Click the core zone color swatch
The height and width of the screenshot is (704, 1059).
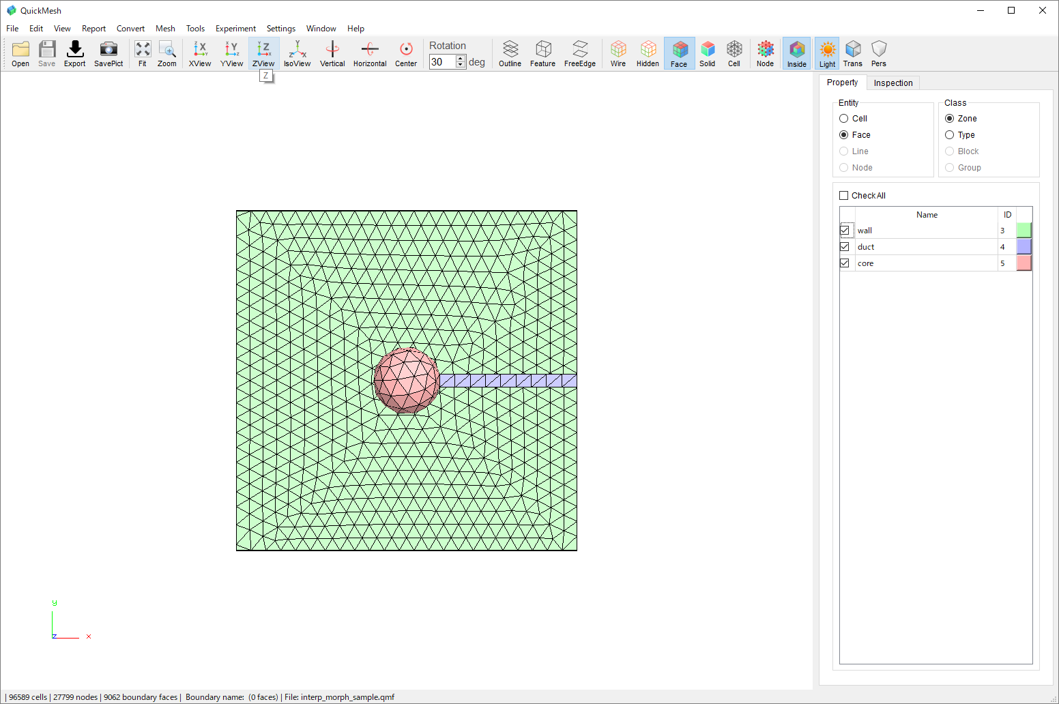(x=1024, y=263)
